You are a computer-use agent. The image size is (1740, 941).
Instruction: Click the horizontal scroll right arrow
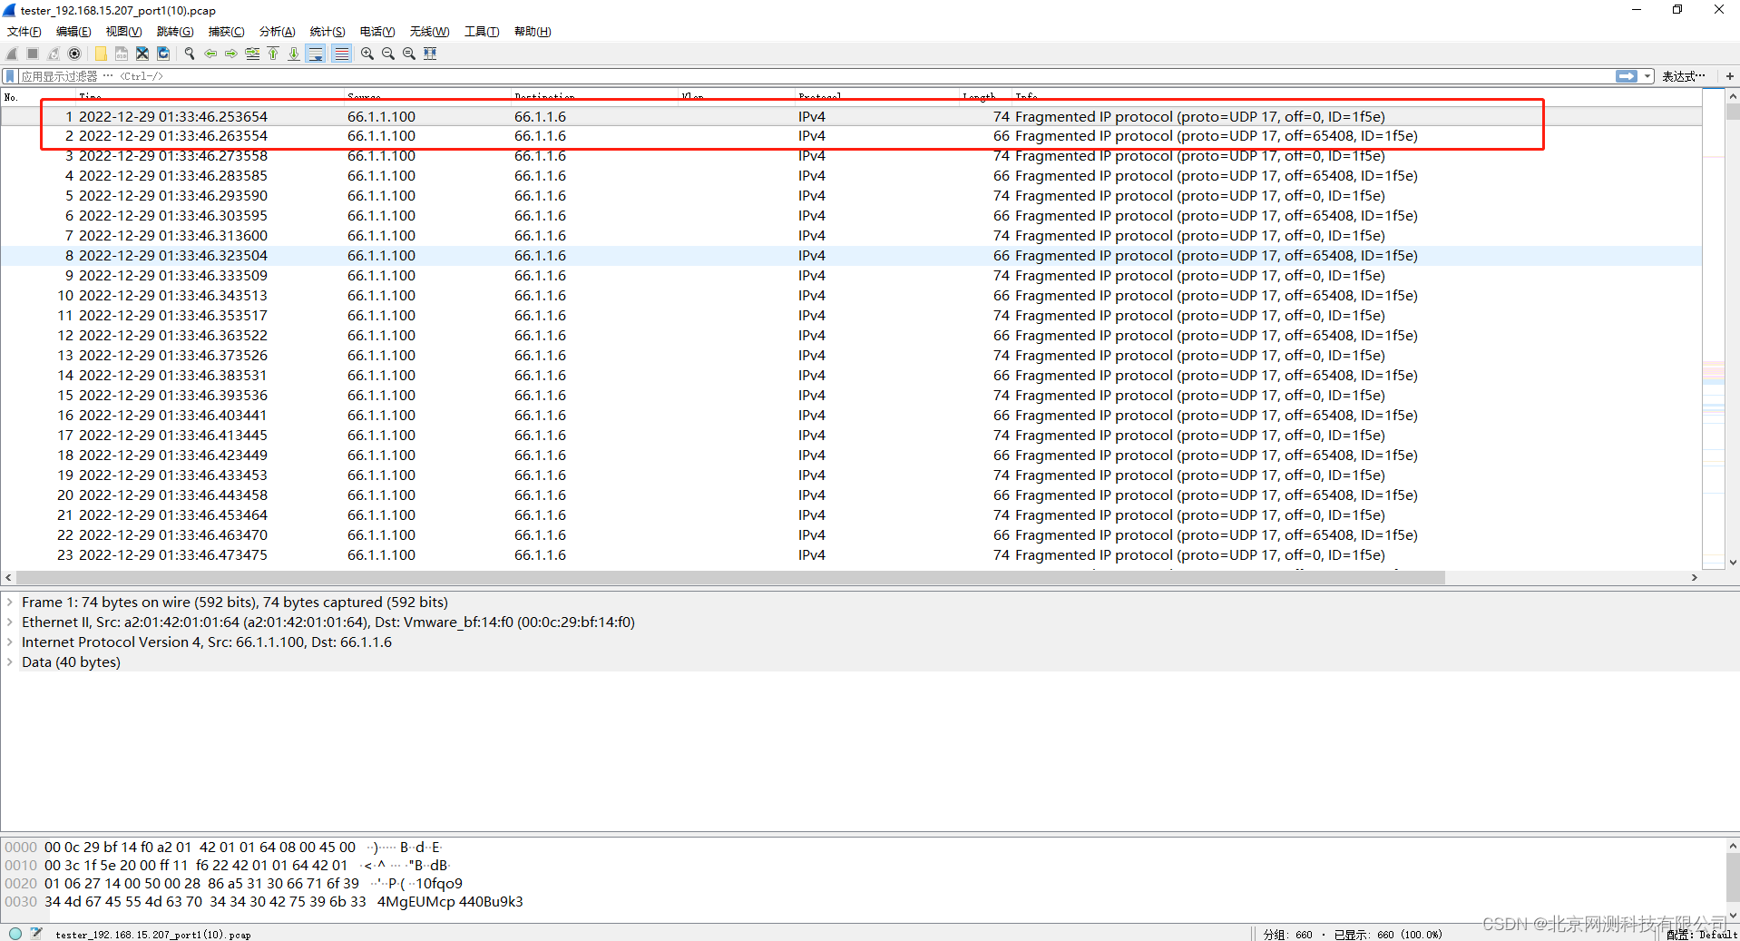[x=1694, y=578]
